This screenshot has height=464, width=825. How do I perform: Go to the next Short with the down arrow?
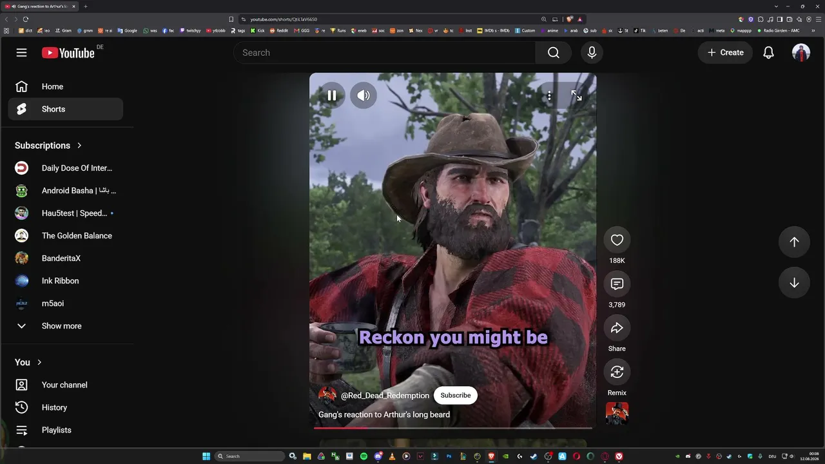[x=794, y=283]
